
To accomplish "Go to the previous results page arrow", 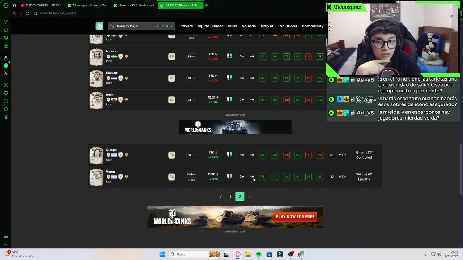I will coord(221,197).
